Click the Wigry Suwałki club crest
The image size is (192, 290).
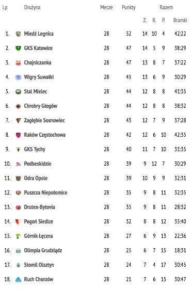pos(18,77)
